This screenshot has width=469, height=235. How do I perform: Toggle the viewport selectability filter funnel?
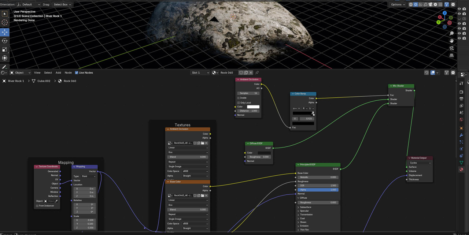click(x=447, y=4)
